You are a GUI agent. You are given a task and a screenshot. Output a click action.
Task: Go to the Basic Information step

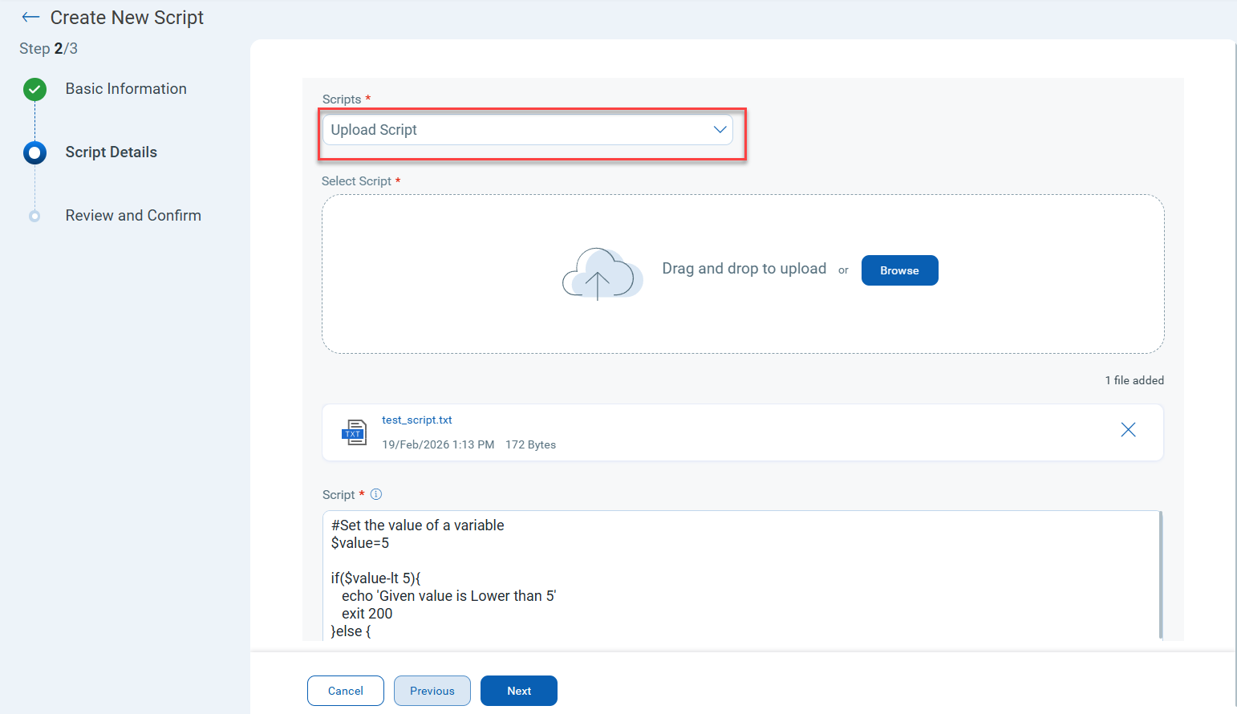coord(126,89)
